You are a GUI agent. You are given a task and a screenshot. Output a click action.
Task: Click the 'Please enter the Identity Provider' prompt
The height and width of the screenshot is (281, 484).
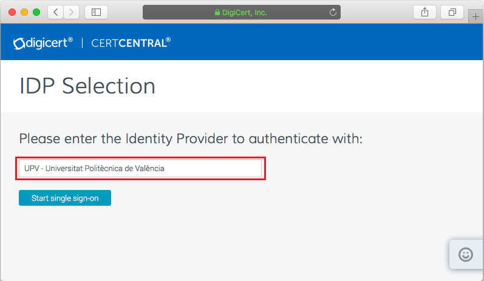191,139
